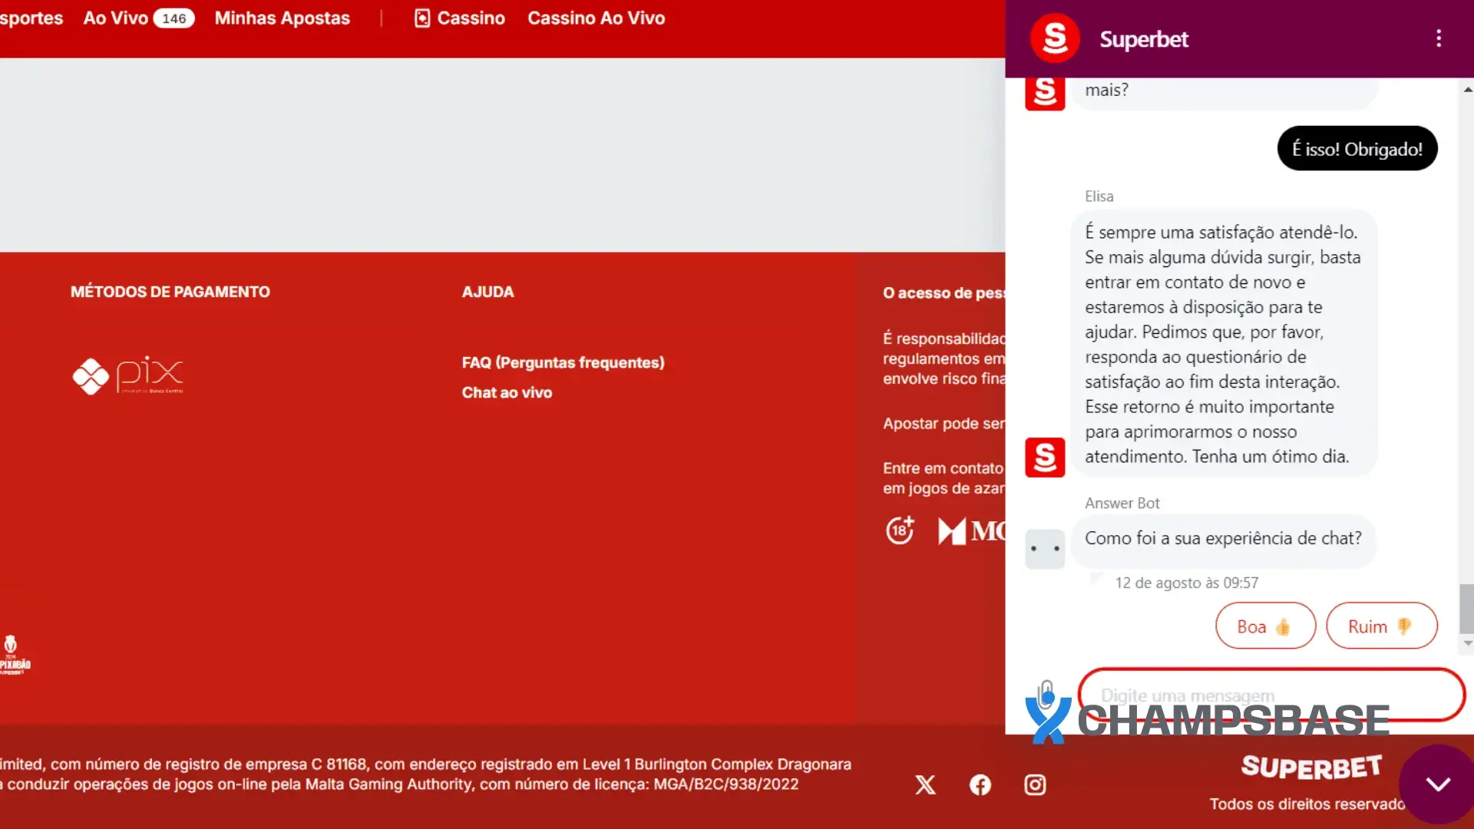This screenshot has width=1474, height=829.
Task: Start a Chat ao vivo session
Action: tap(507, 392)
